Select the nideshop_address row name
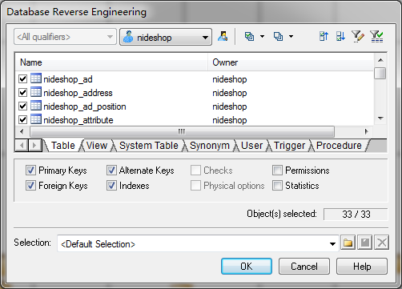402x289 pixels. [x=78, y=93]
